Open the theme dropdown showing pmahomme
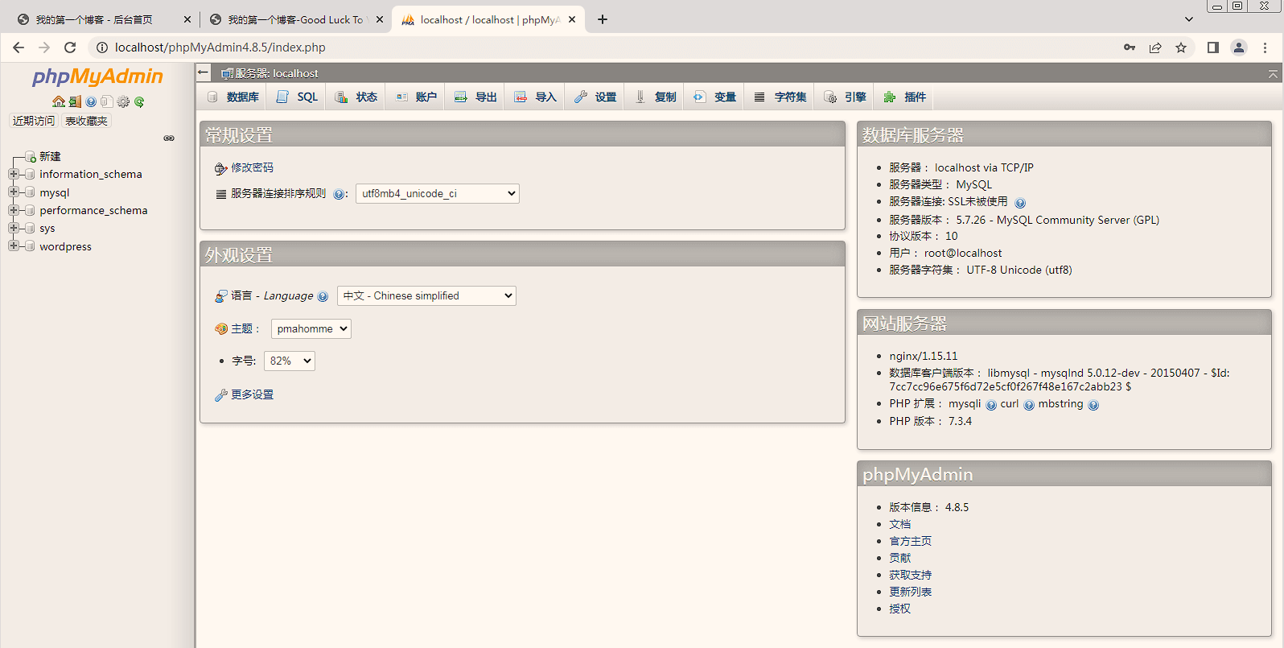Screen dimensions: 1284x648 click(311, 328)
